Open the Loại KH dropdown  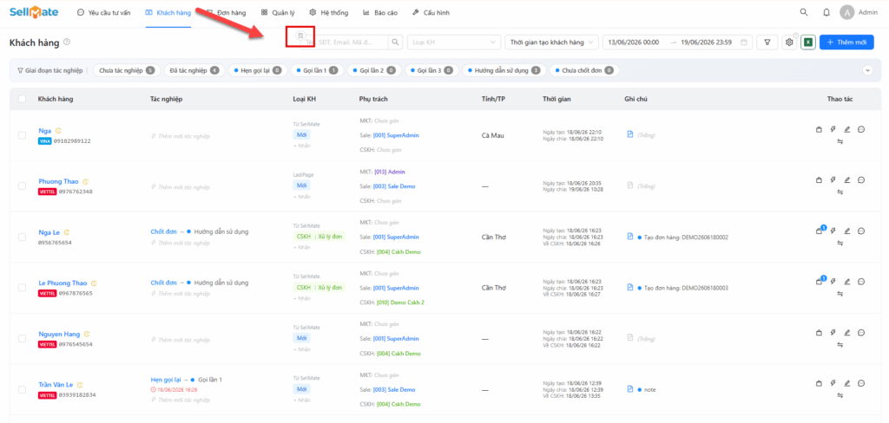454,42
